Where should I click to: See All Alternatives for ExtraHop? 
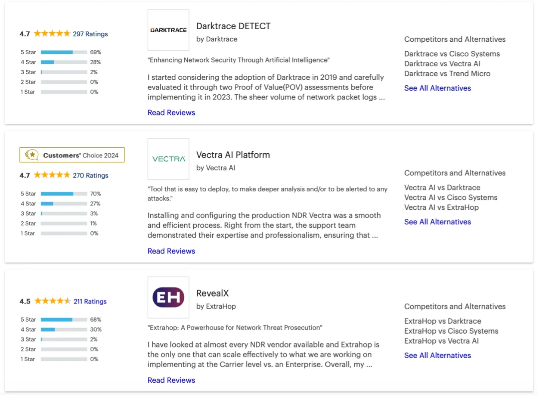click(437, 356)
